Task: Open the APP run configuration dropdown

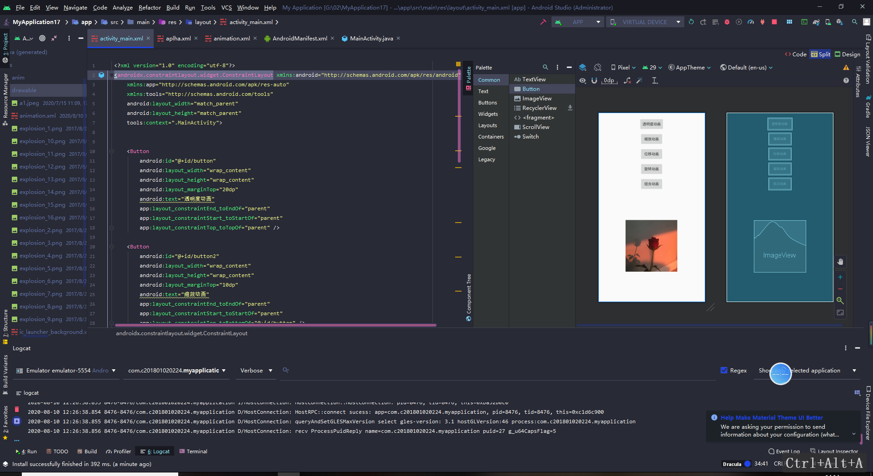Action: point(578,22)
